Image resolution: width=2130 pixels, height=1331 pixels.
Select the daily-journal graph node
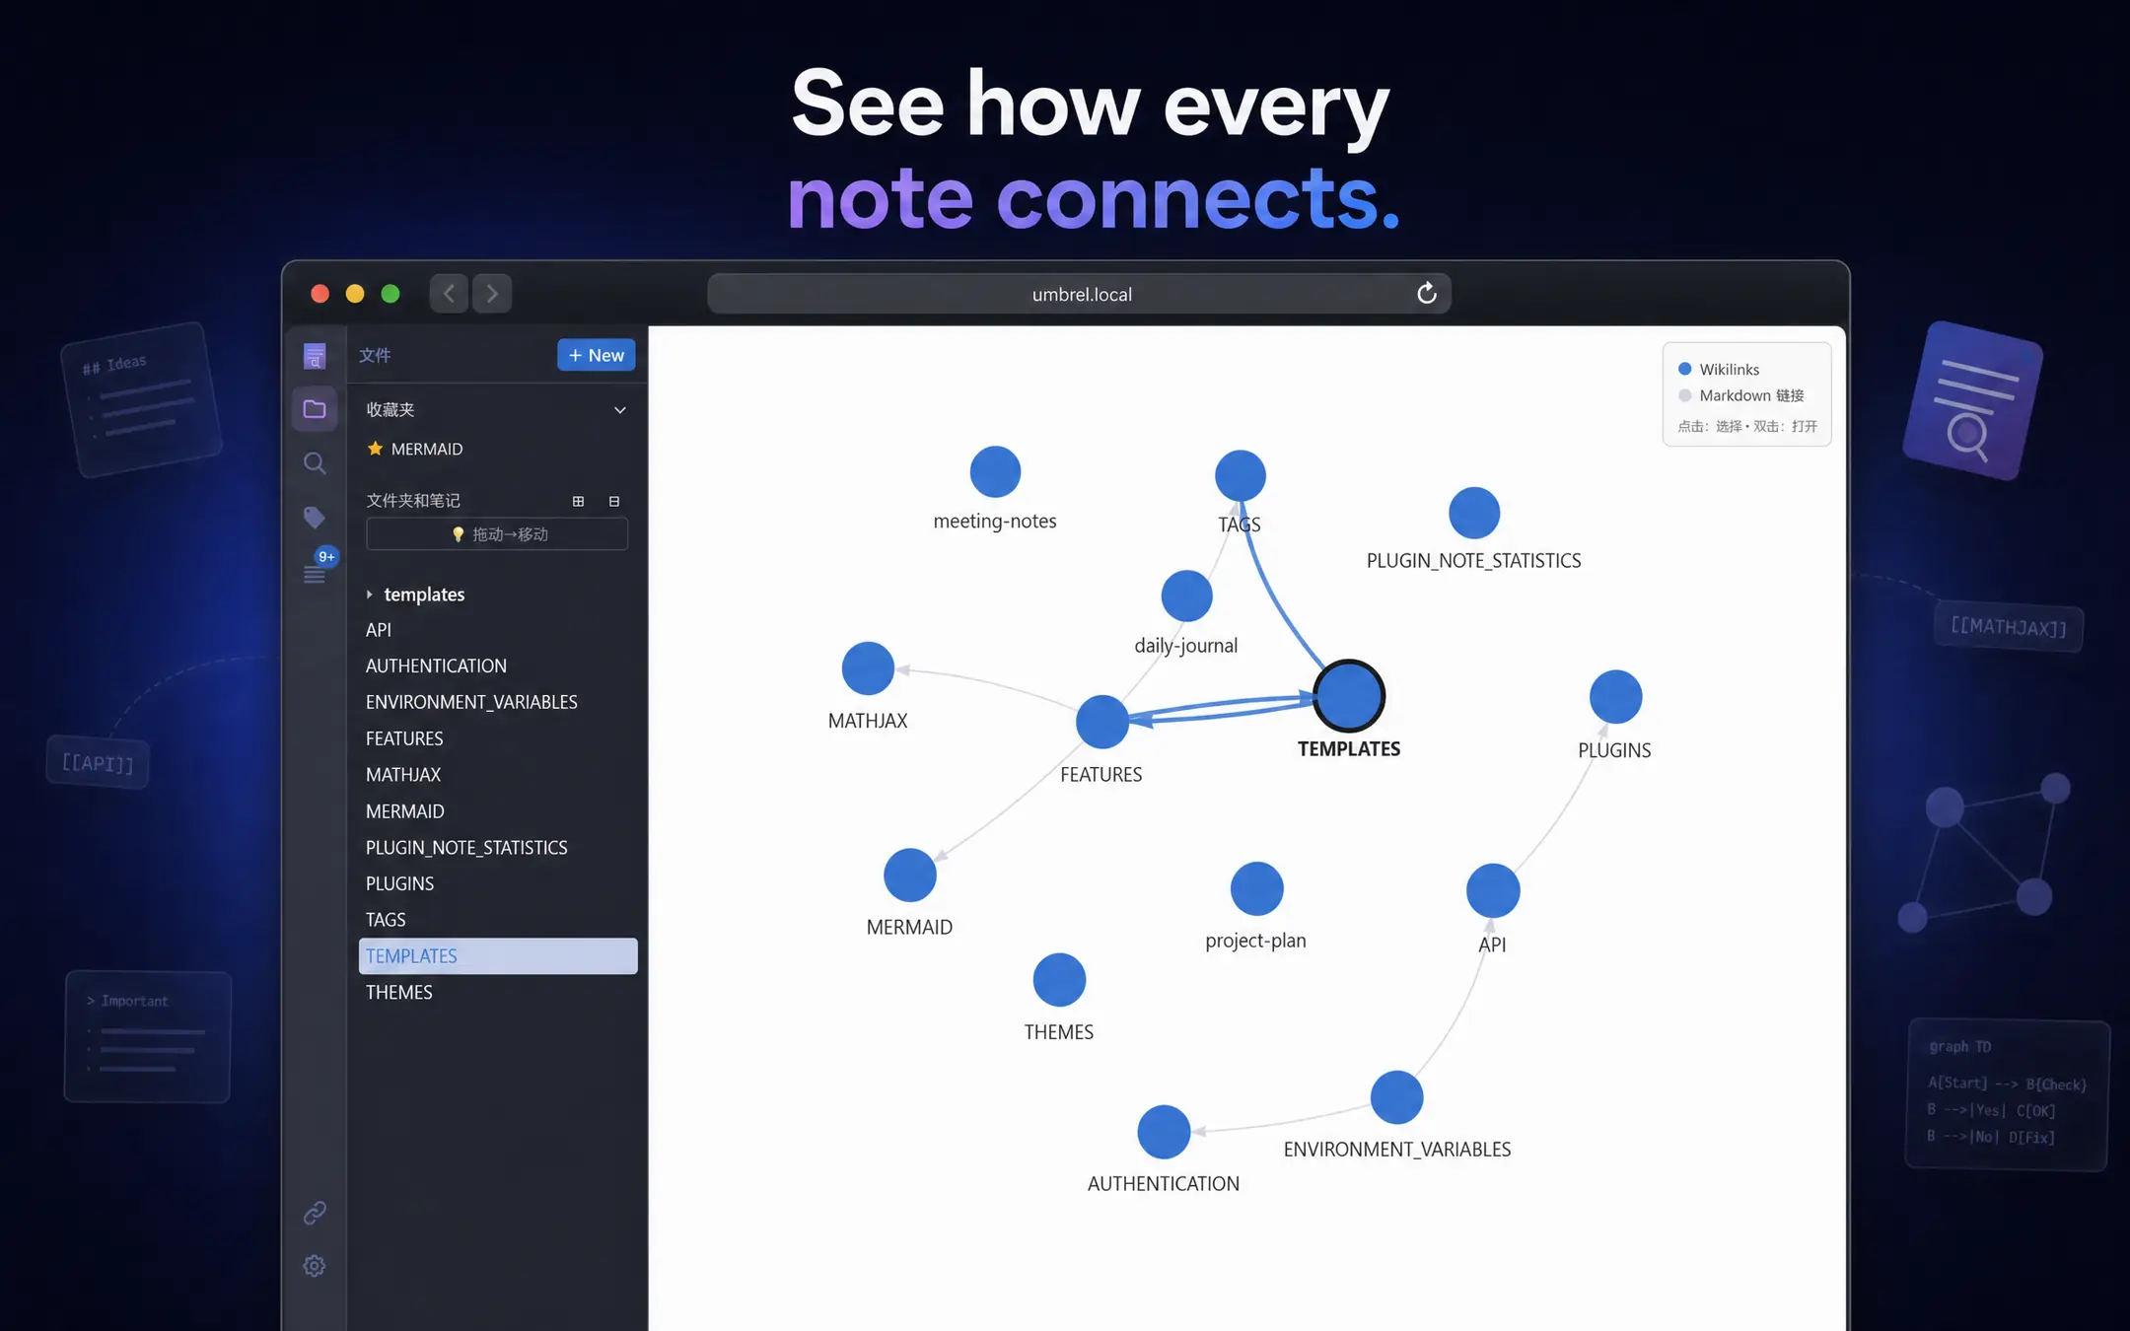(x=1187, y=596)
